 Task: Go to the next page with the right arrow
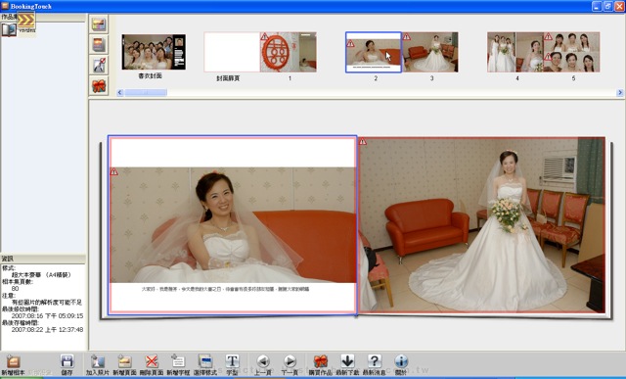pos(290,361)
